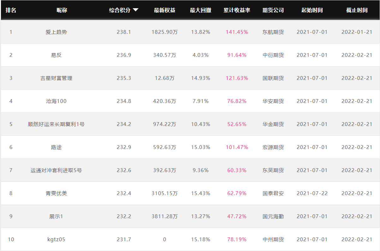Click the 974.22万 equity value

165,124
